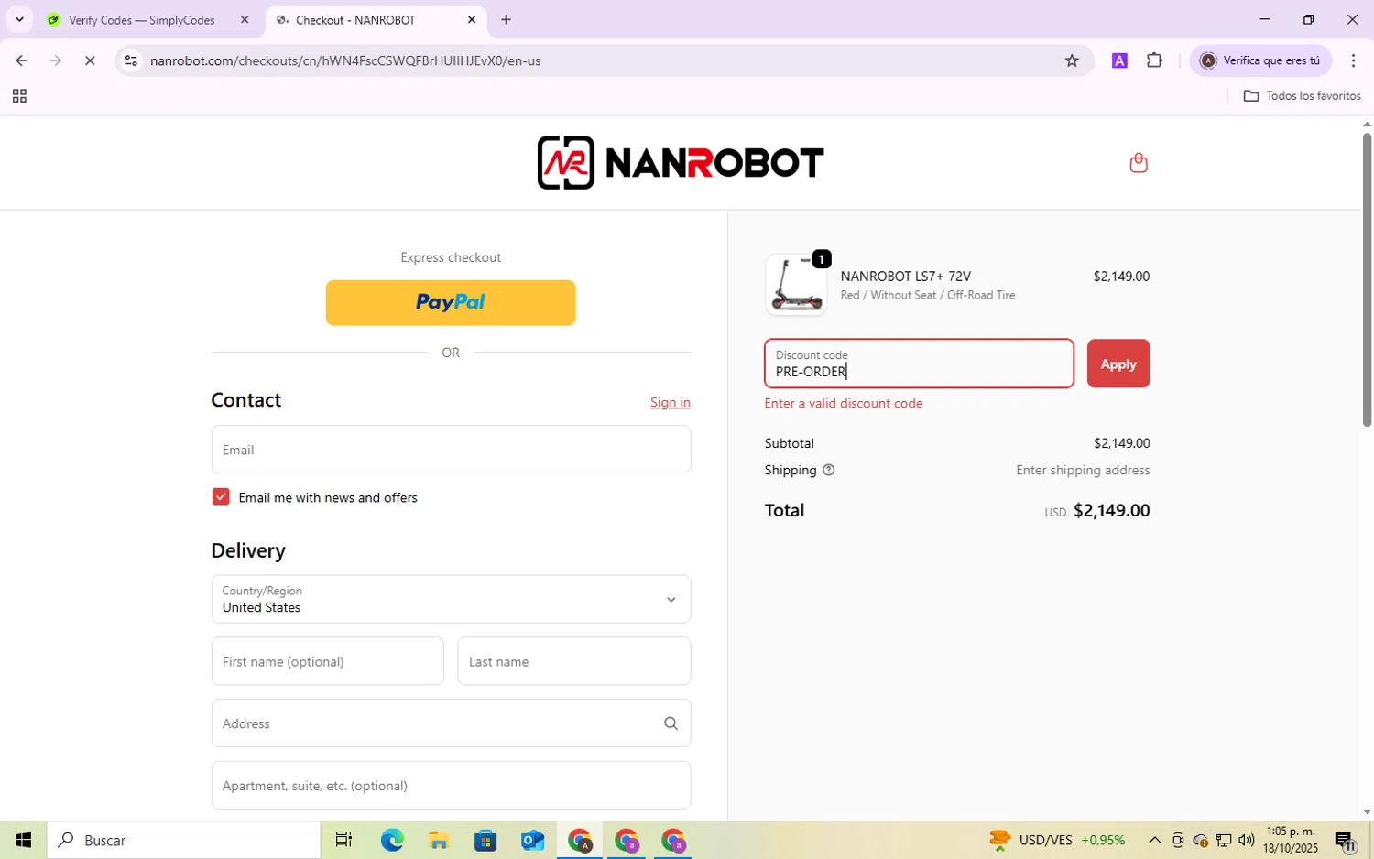Click the address search magnifier icon
Viewport: 1374px width, 859px height.
[x=671, y=723]
